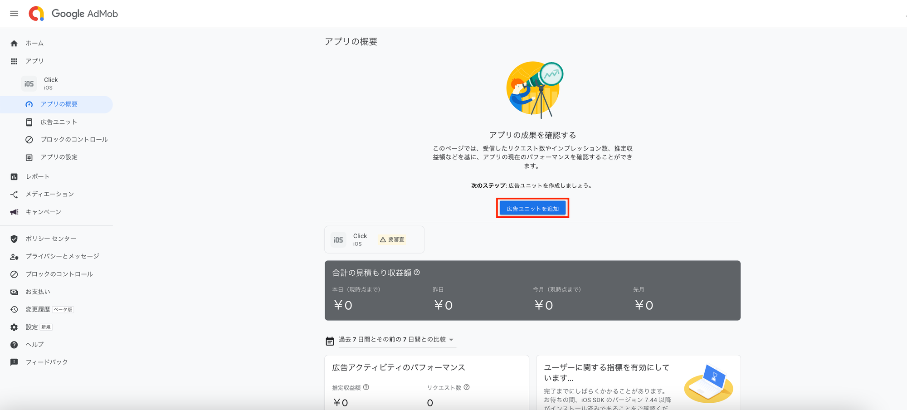Screen dimensions: 907x410
Task: Click the フィードバック speech bubble icon
Action: click(x=14, y=362)
